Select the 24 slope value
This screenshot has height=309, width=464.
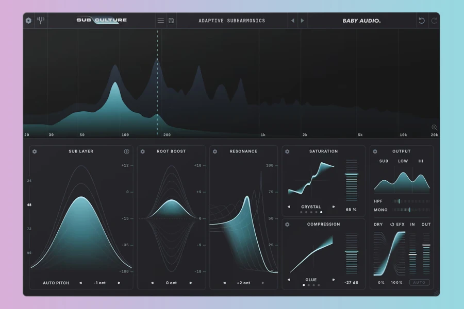(29, 181)
